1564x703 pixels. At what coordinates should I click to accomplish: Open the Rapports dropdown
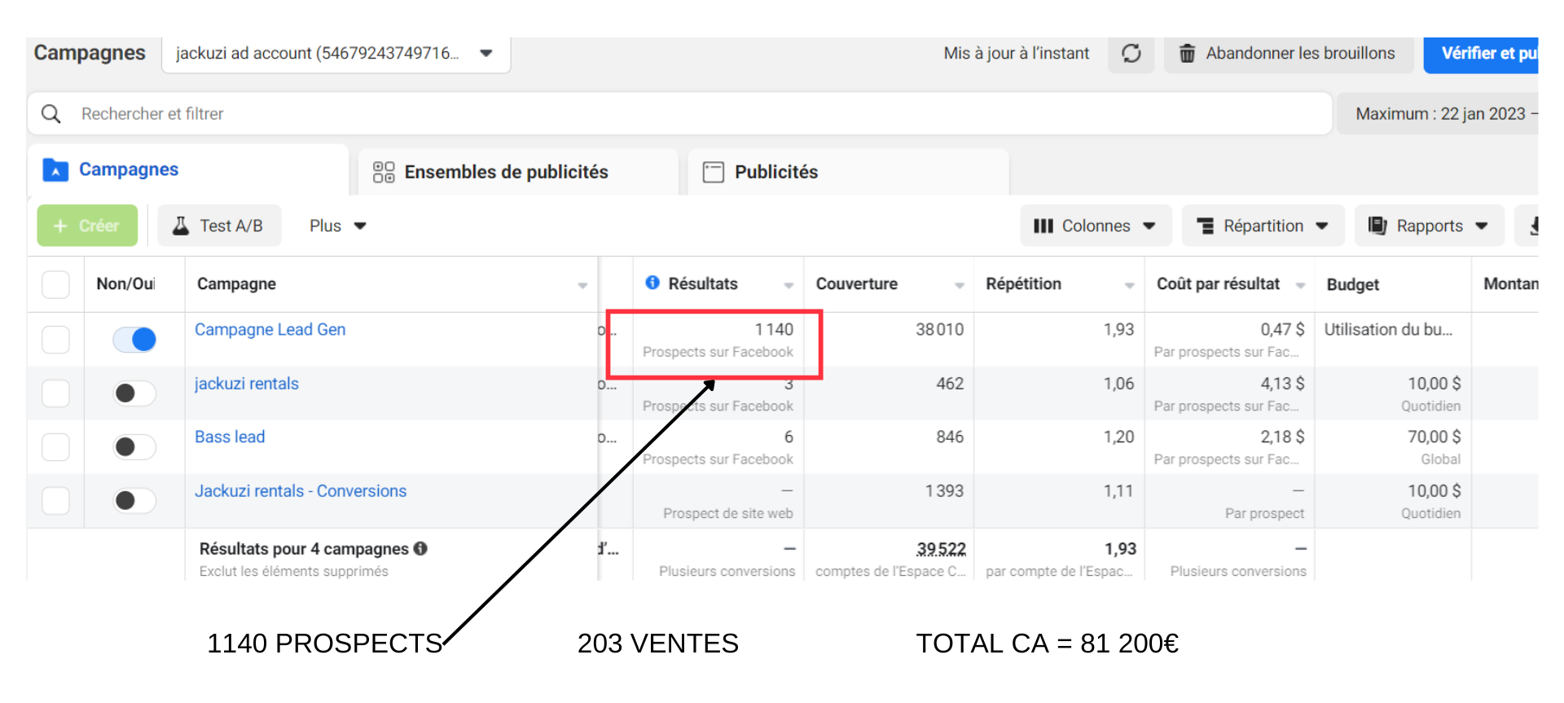[x=1429, y=226]
